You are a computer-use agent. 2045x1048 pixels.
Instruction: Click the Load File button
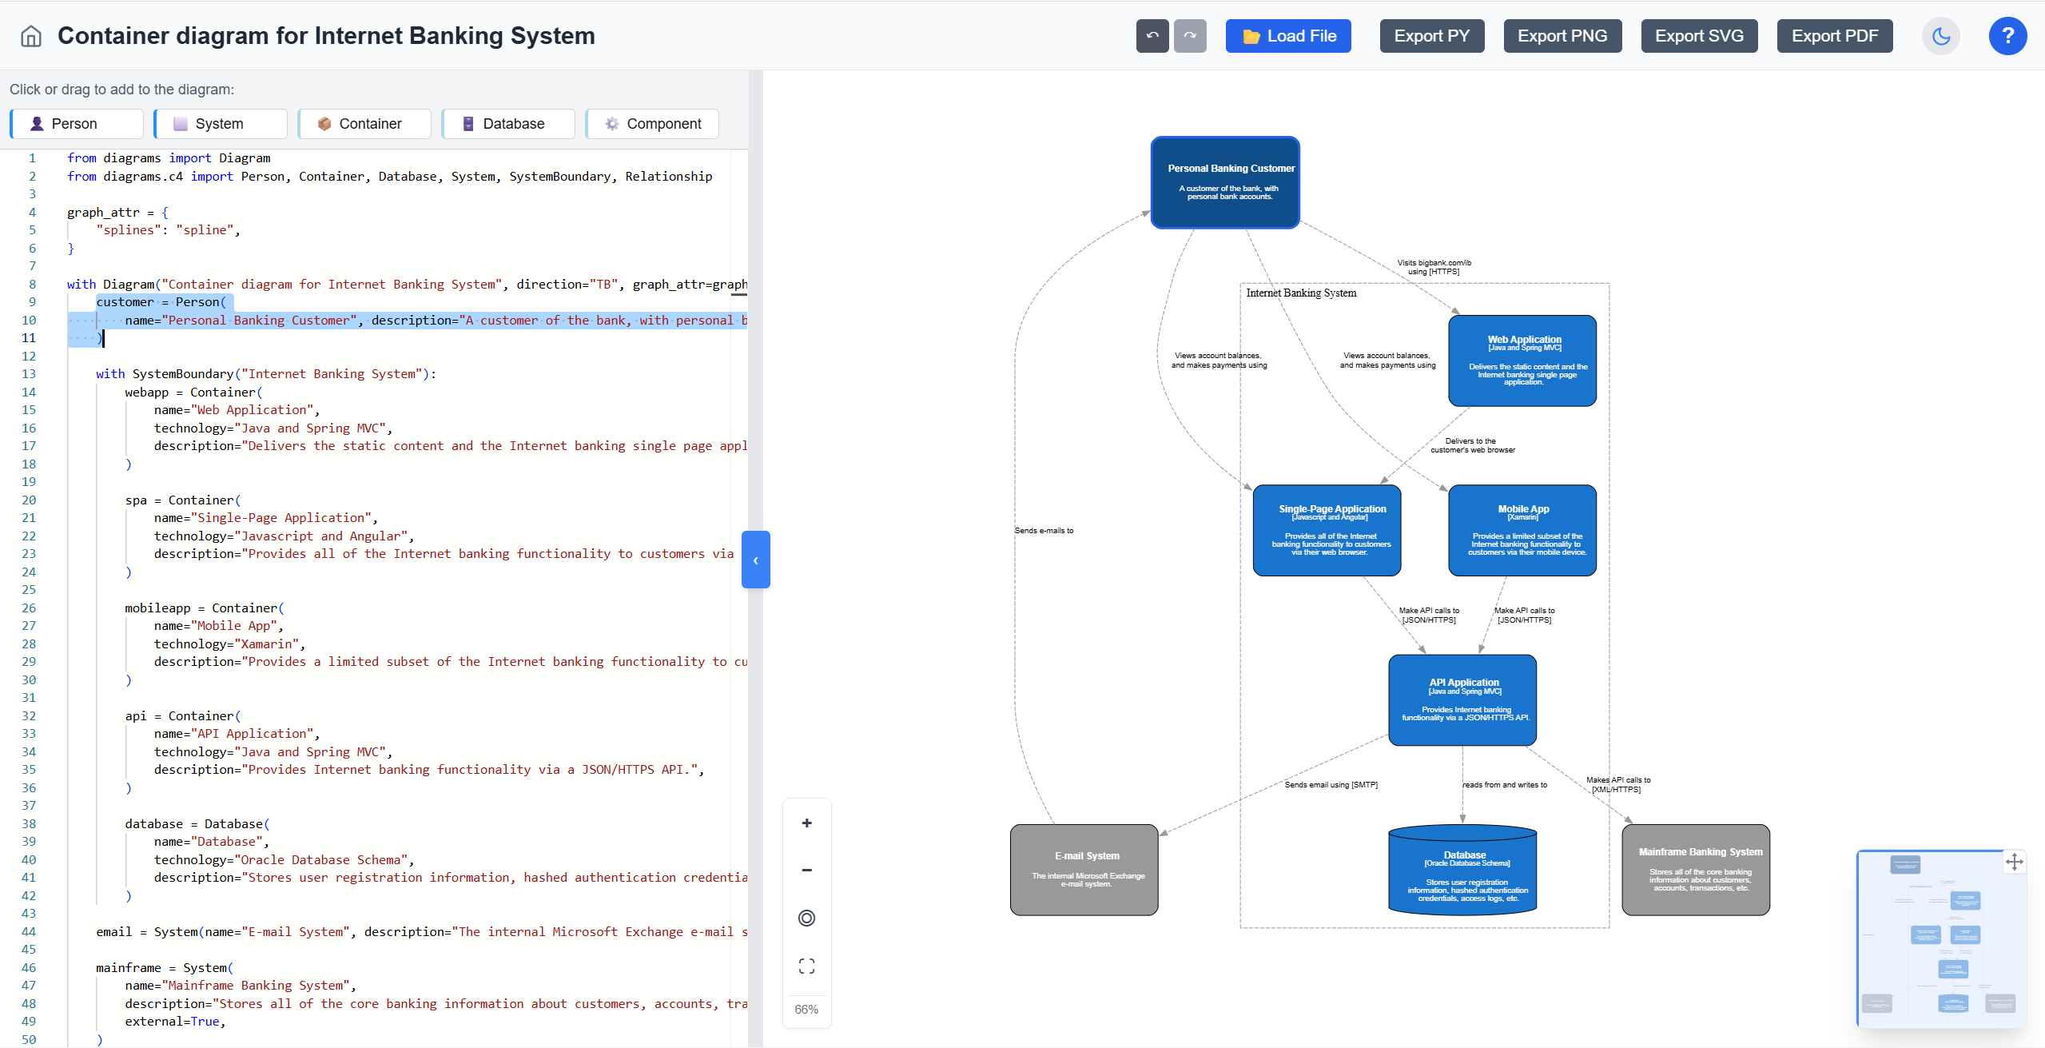(1287, 35)
